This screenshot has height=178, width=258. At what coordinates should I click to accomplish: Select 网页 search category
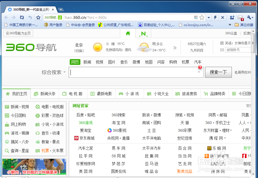(x=75, y=62)
